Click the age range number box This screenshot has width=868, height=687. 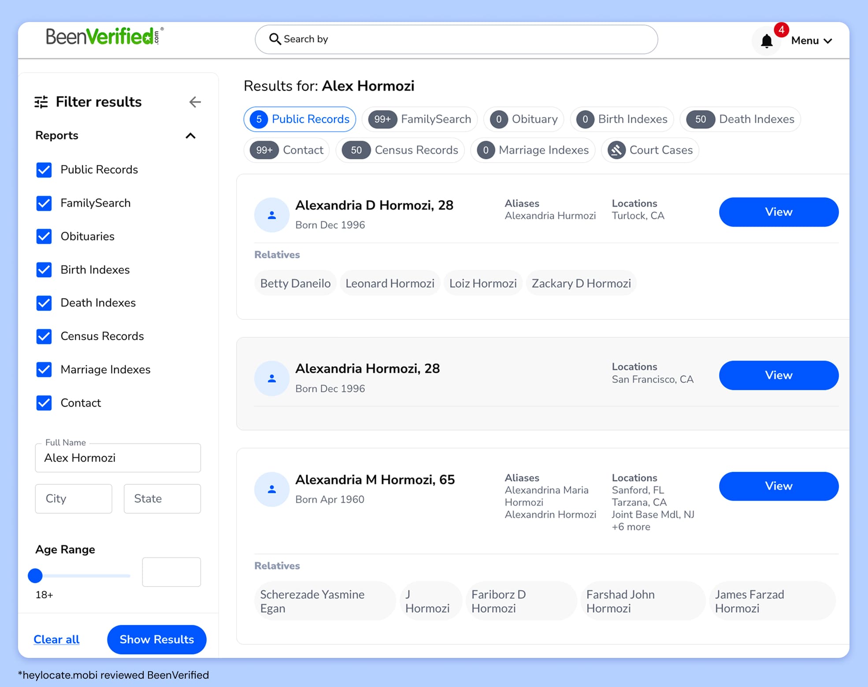171,572
